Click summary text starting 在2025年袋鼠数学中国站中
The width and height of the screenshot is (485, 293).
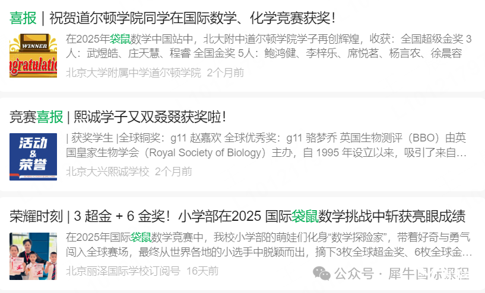click(268, 46)
